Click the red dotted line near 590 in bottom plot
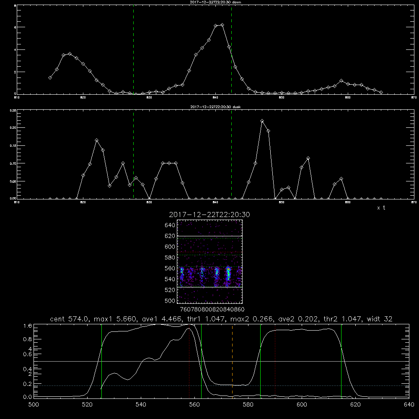Viewport: 419px width, 419px height. coord(275,361)
